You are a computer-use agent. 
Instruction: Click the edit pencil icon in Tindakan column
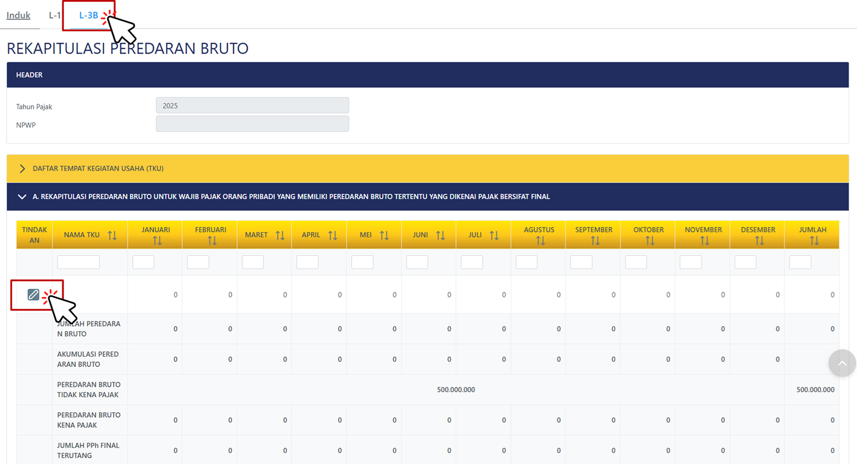(x=33, y=295)
